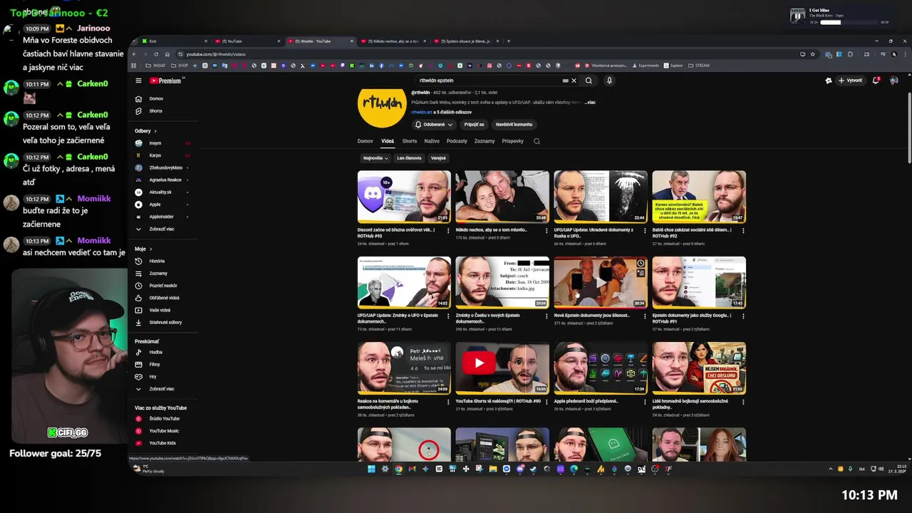
Task: Open options menu for Babiš video
Action: tap(743, 230)
